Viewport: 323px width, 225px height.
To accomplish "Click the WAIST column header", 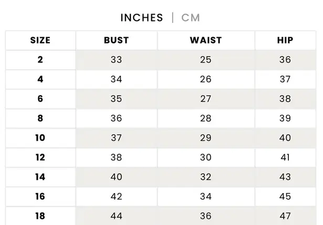I will tap(205, 40).
